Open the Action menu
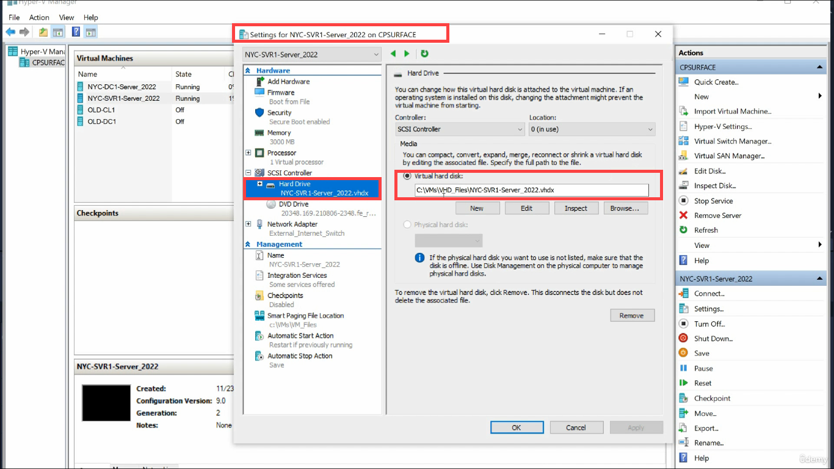Screen dimensions: 834x469 tap(39, 18)
